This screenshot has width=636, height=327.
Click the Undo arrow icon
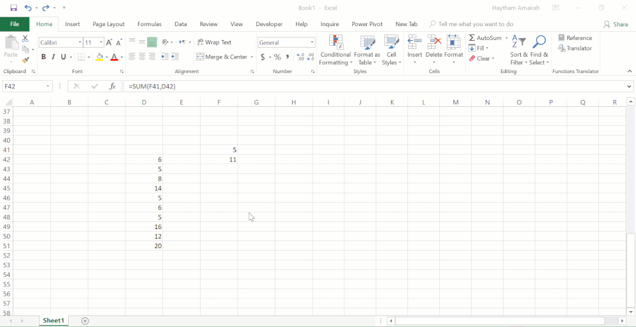[x=27, y=8]
